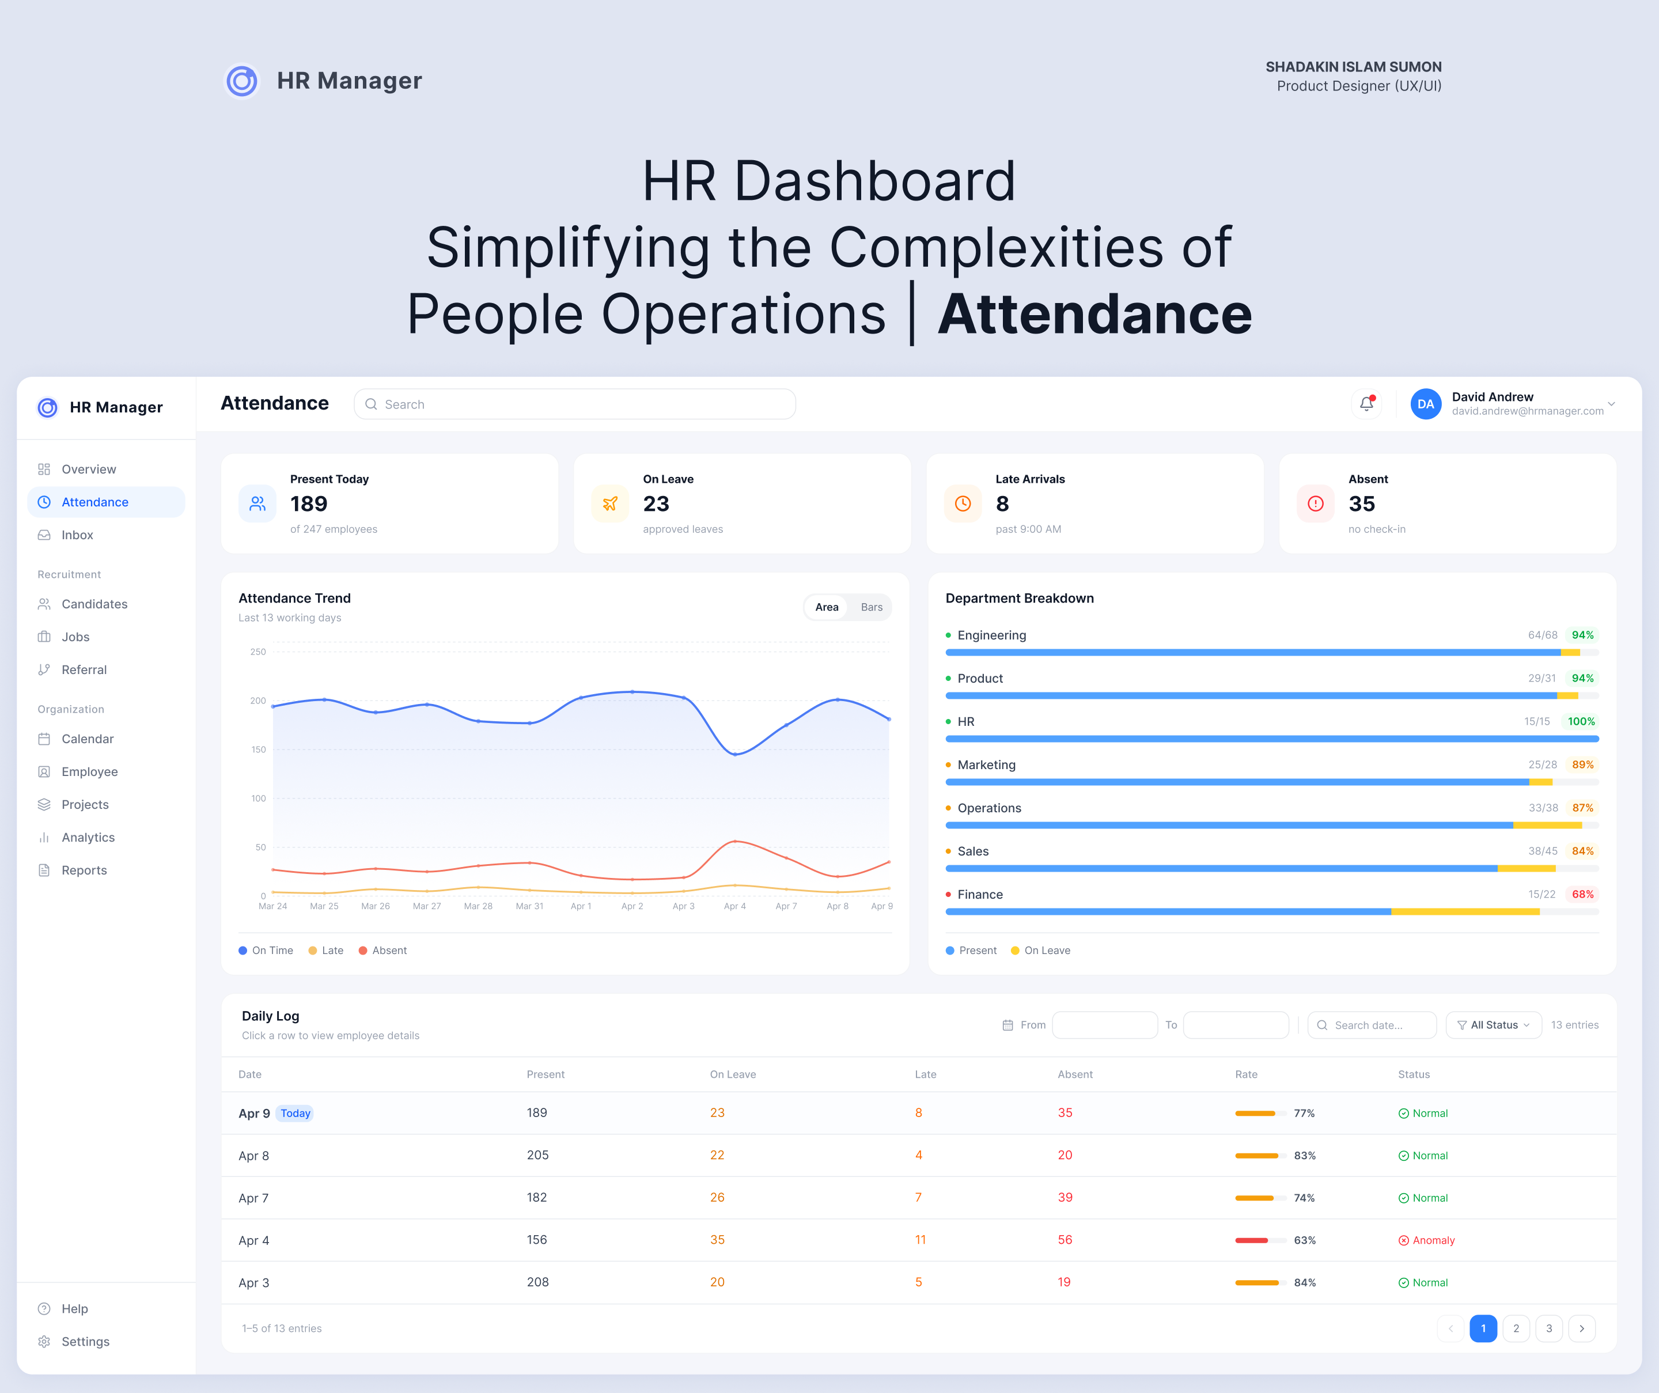
Task: Open the Search date dropdown field
Action: 1372,1025
